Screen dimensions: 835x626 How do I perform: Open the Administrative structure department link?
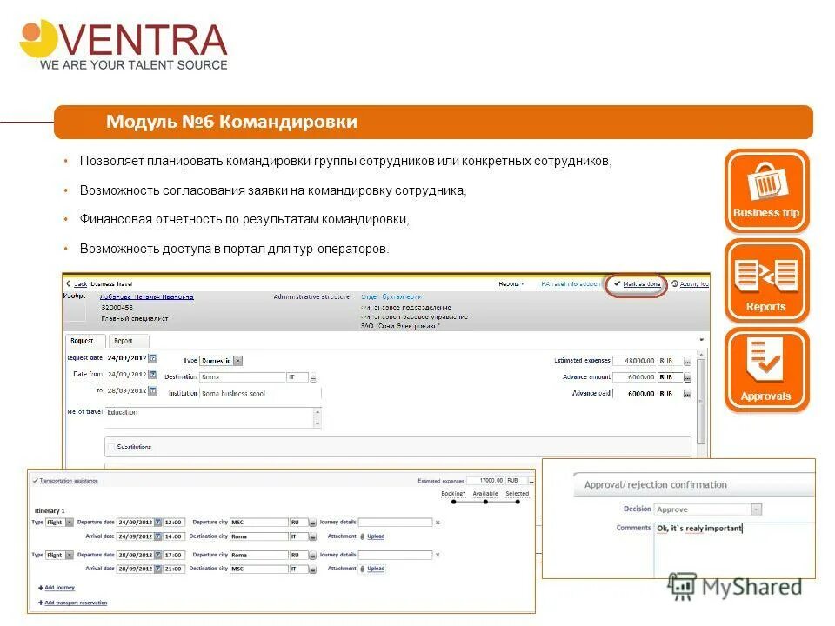click(391, 296)
